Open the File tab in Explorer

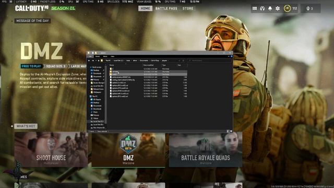pos(90,56)
